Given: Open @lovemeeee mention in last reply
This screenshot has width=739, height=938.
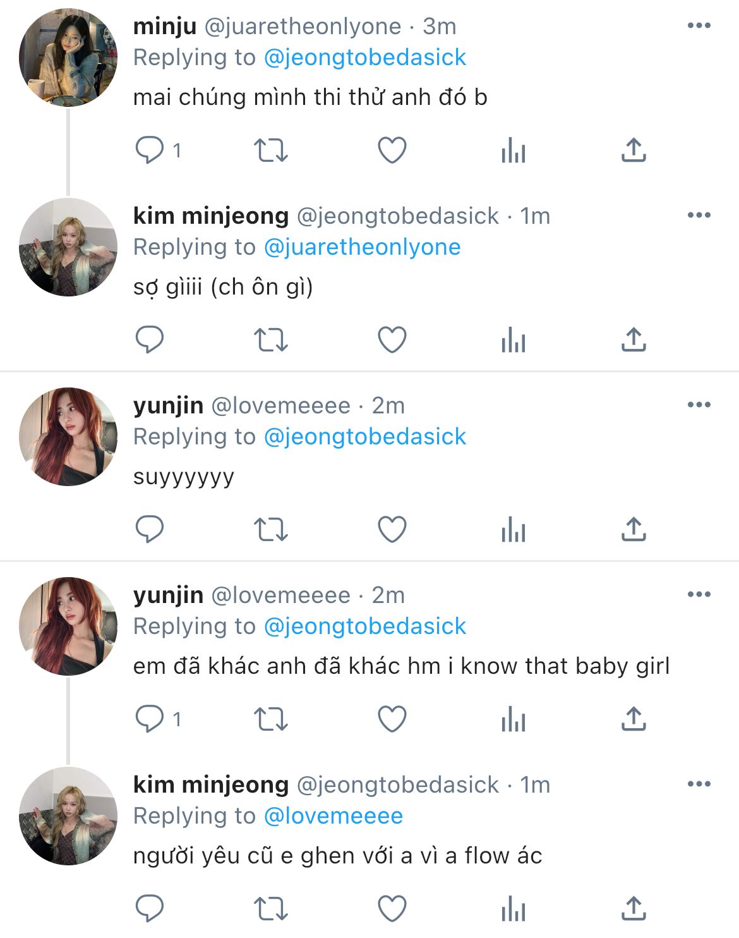Looking at the screenshot, I should click(x=333, y=816).
